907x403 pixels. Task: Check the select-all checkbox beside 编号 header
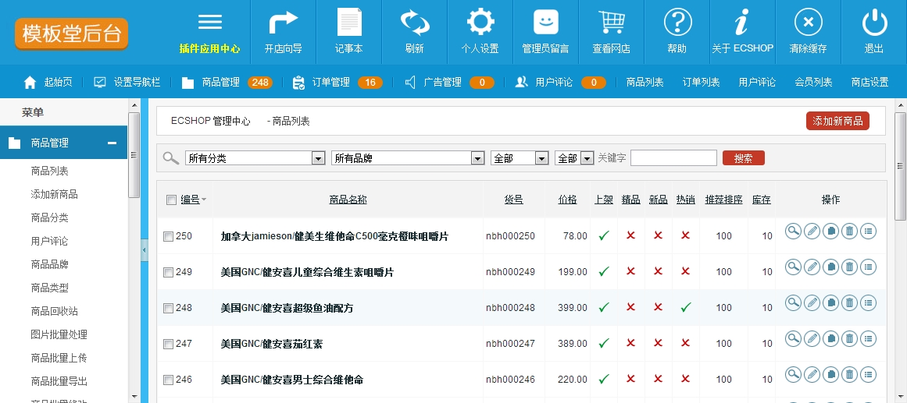coord(172,200)
